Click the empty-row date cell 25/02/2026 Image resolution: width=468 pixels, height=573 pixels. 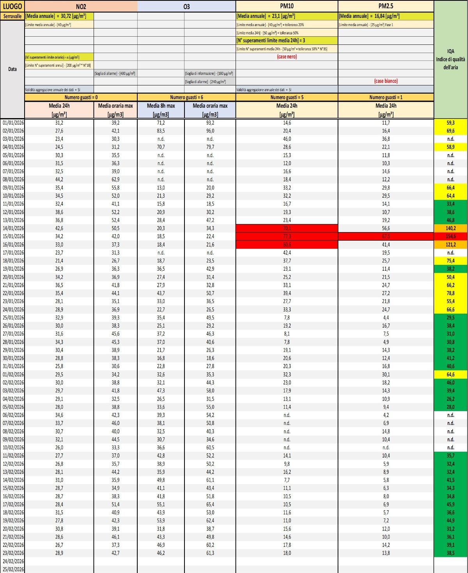(13, 569)
